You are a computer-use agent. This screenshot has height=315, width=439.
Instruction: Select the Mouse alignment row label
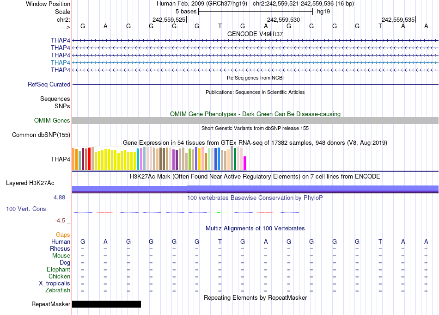[x=61, y=256]
